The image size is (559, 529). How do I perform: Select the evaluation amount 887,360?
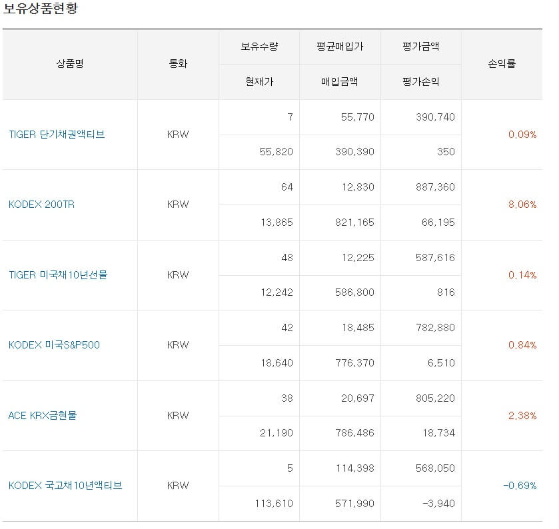point(435,187)
